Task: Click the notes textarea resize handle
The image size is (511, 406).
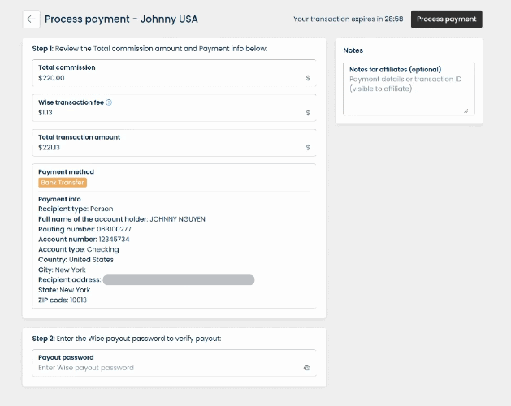Action: click(x=466, y=110)
